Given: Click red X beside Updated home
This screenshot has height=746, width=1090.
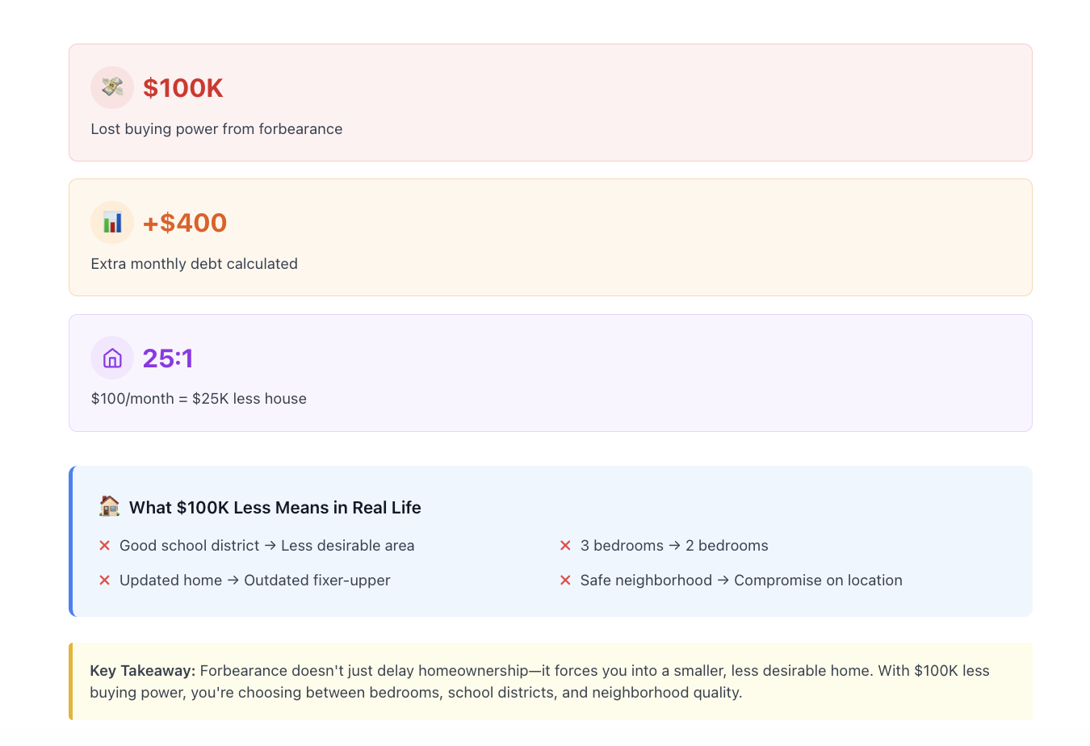Looking at the screenshot, I should tap(104, 580).
